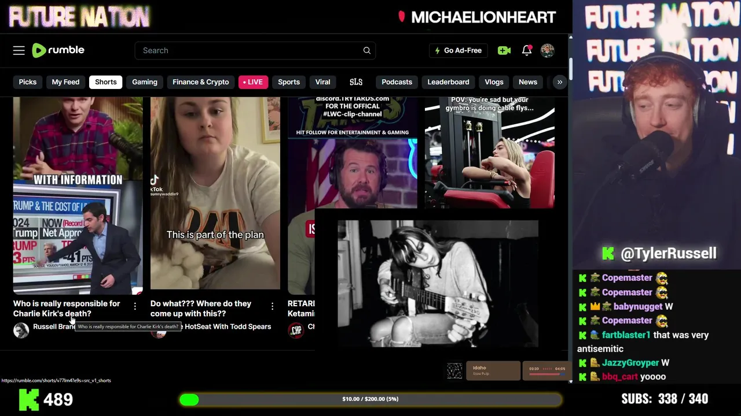
Task: Open the LIVE tab
Action: coord(252,82)
